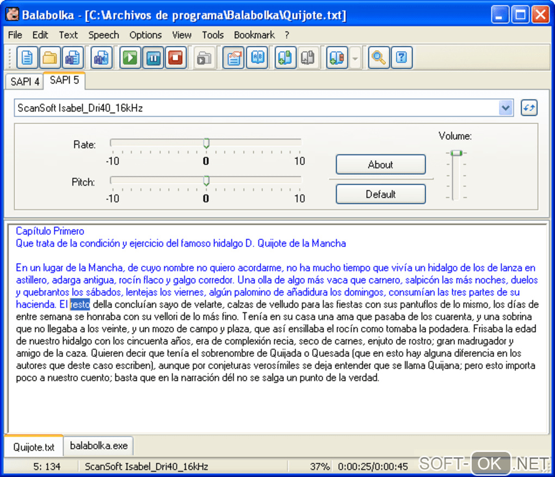
Task: Reset voice settings with Default button
Action: point(380,194)
